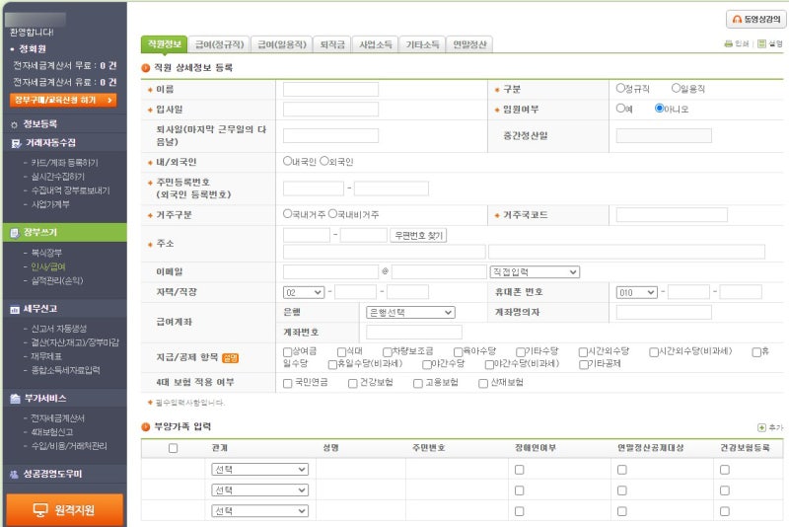Open the 인사/급여 sidebar link

pos(47,266)
